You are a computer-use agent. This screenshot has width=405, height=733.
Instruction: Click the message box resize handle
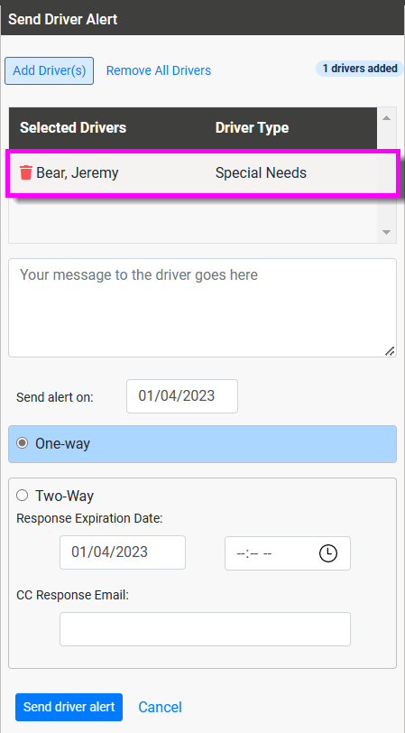pyautogui.click(x=389, y=351)
